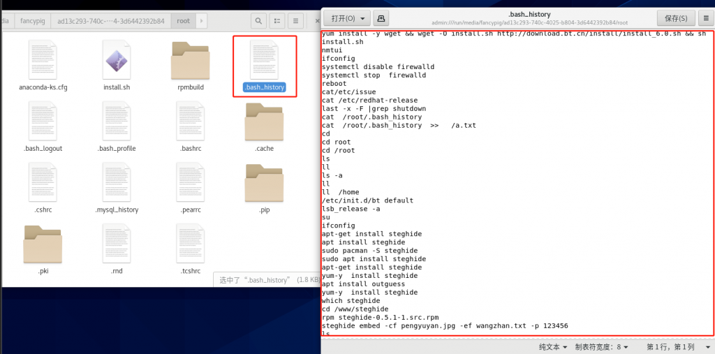
Task: Click the line 'reboot' in editor
Action: pos(334,84)
